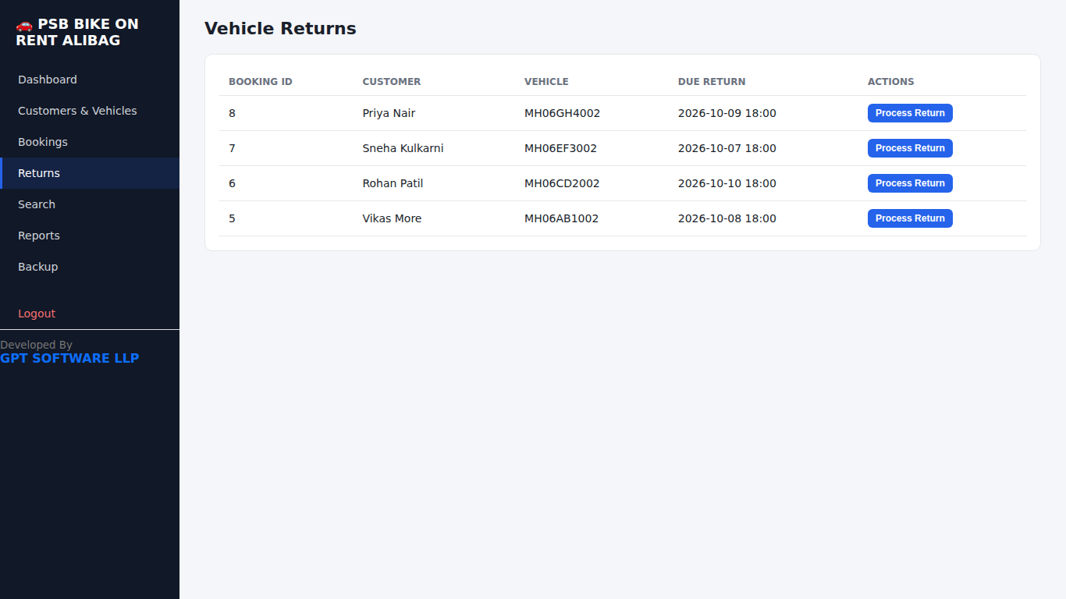The height and width of the screenshot is (599, 1066).
Task: Click the PSB BIKE ON RENT ALIBAG title
Action: [x=77, y=32]
